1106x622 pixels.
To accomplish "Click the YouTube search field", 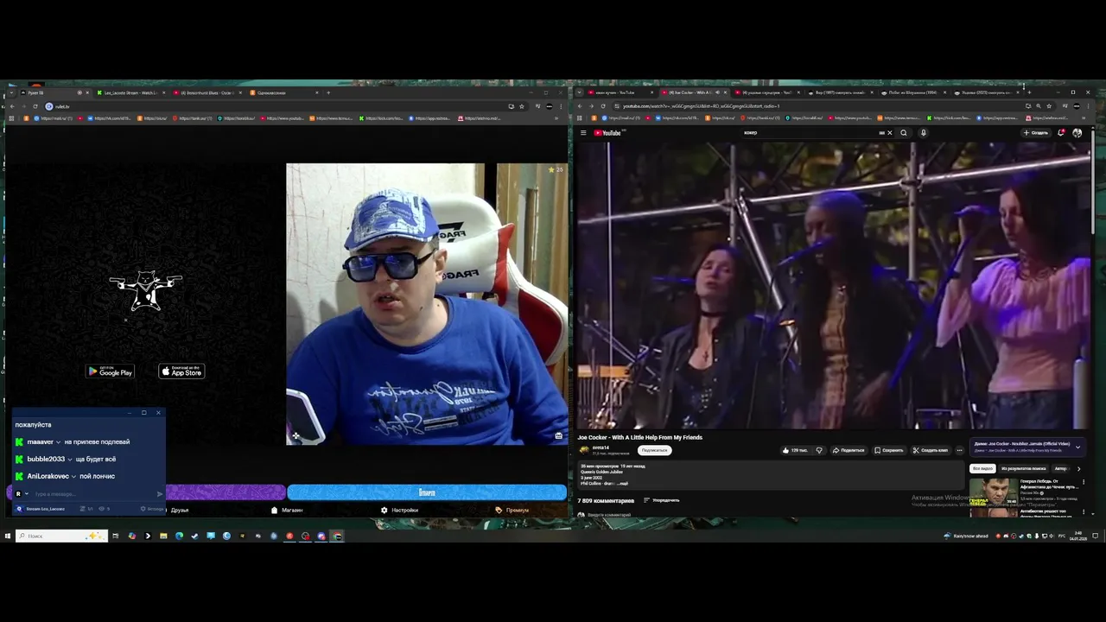I will (812, 133).
